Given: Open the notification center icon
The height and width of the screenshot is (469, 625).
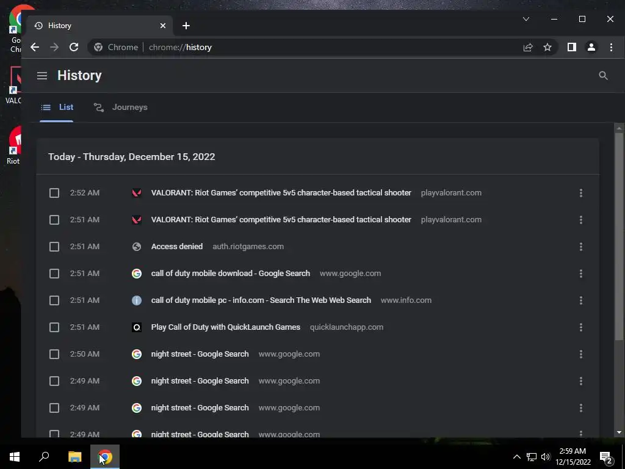Looking at the screenshot, I should (x=606, y=457).
